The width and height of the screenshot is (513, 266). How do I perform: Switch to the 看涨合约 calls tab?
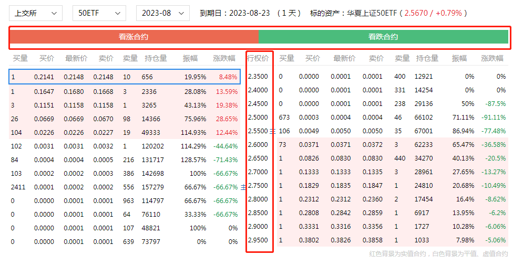click(134, 37)
